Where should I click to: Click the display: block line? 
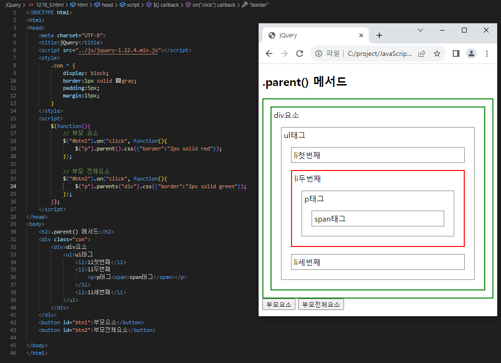click(85, 73)
